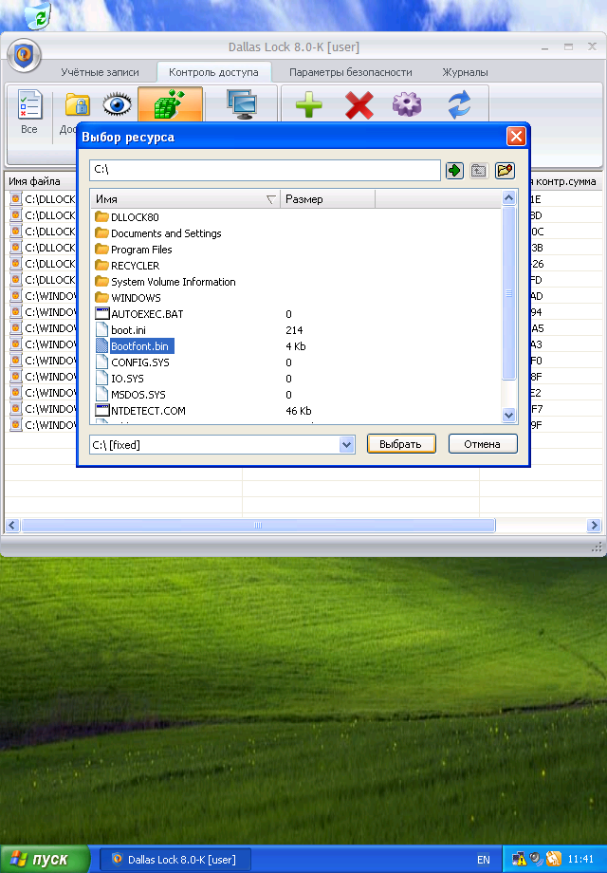Viewport: 607px width, 873px height.
Task: Select the RECYCLER folder
Action: [127, 266]
